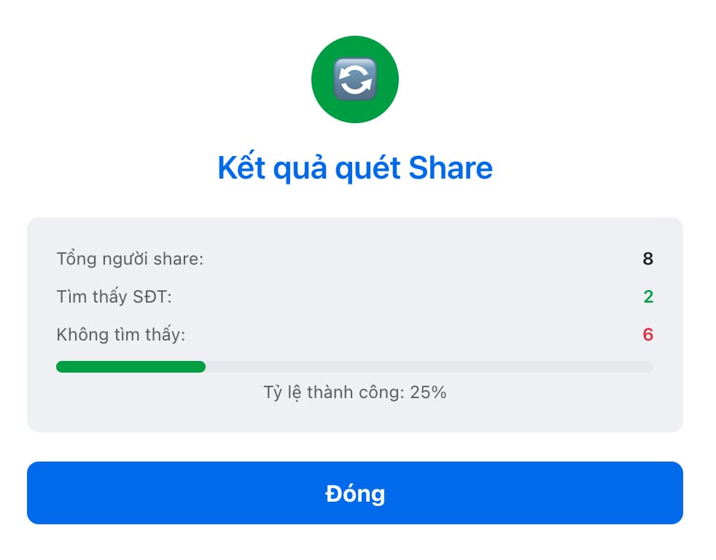
Task: Click the green found count 2
Action: [x=647, y=297]
